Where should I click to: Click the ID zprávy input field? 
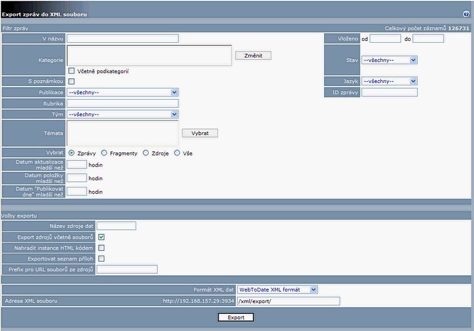pos(389,92)
